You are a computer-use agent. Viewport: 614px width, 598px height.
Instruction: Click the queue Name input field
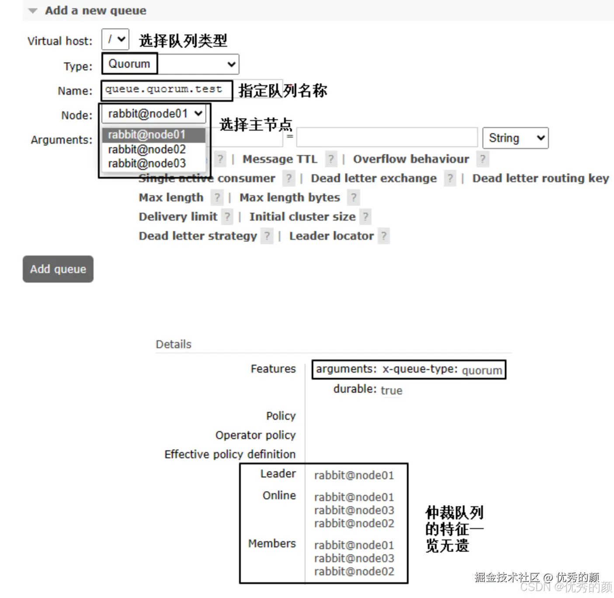pyautogui.click(x=165, y=90)
